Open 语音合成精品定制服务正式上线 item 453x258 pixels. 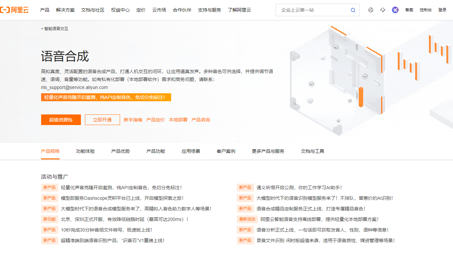click(311, 209)
